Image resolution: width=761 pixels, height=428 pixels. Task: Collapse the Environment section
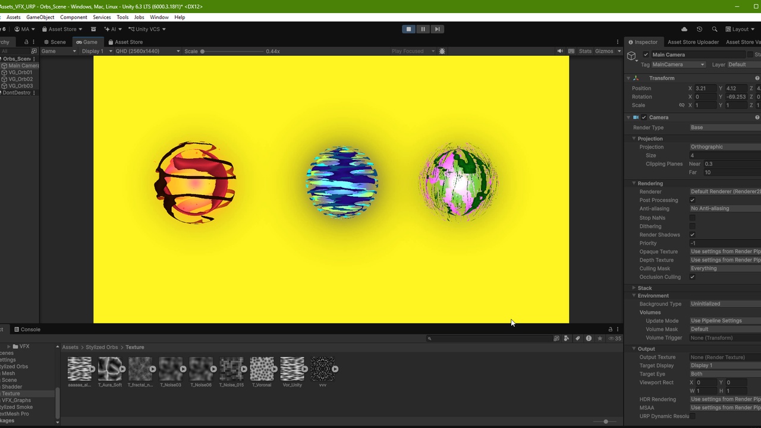coord(634,295)
